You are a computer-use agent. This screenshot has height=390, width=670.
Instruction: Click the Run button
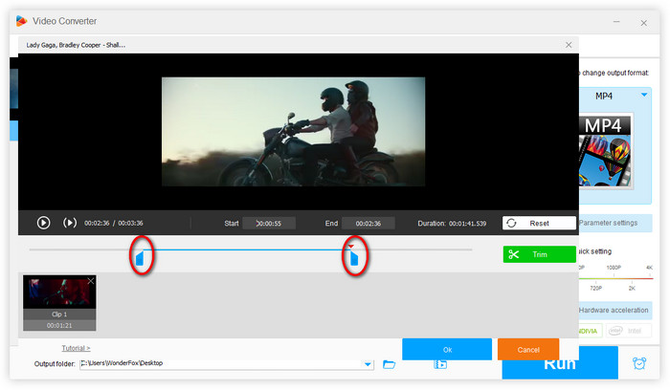pos(560,365)
